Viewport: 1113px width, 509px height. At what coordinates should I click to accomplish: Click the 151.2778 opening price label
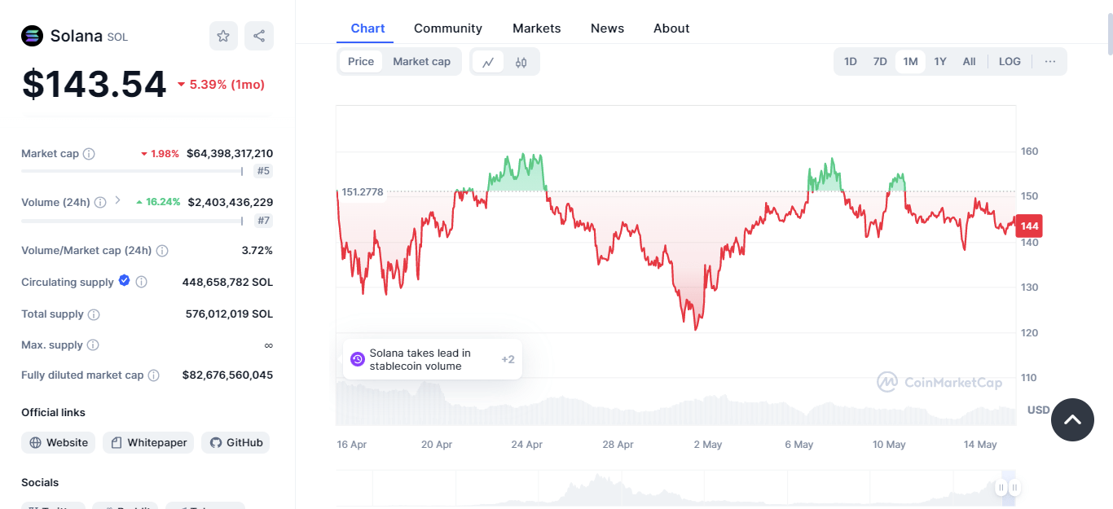363,192
